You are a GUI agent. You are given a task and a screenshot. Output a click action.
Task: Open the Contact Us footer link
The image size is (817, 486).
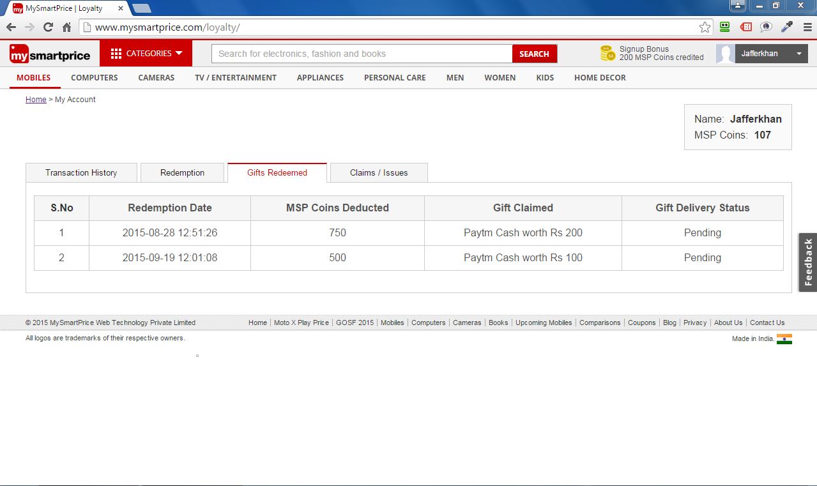767,323
